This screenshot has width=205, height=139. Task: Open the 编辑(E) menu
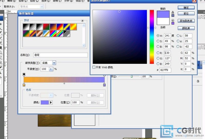point(12,1)
